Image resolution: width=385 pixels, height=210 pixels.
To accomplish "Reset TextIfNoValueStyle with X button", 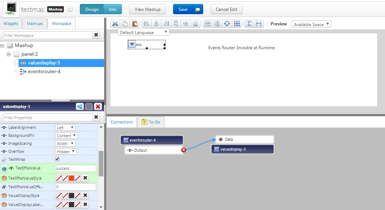I will (85, 178).
